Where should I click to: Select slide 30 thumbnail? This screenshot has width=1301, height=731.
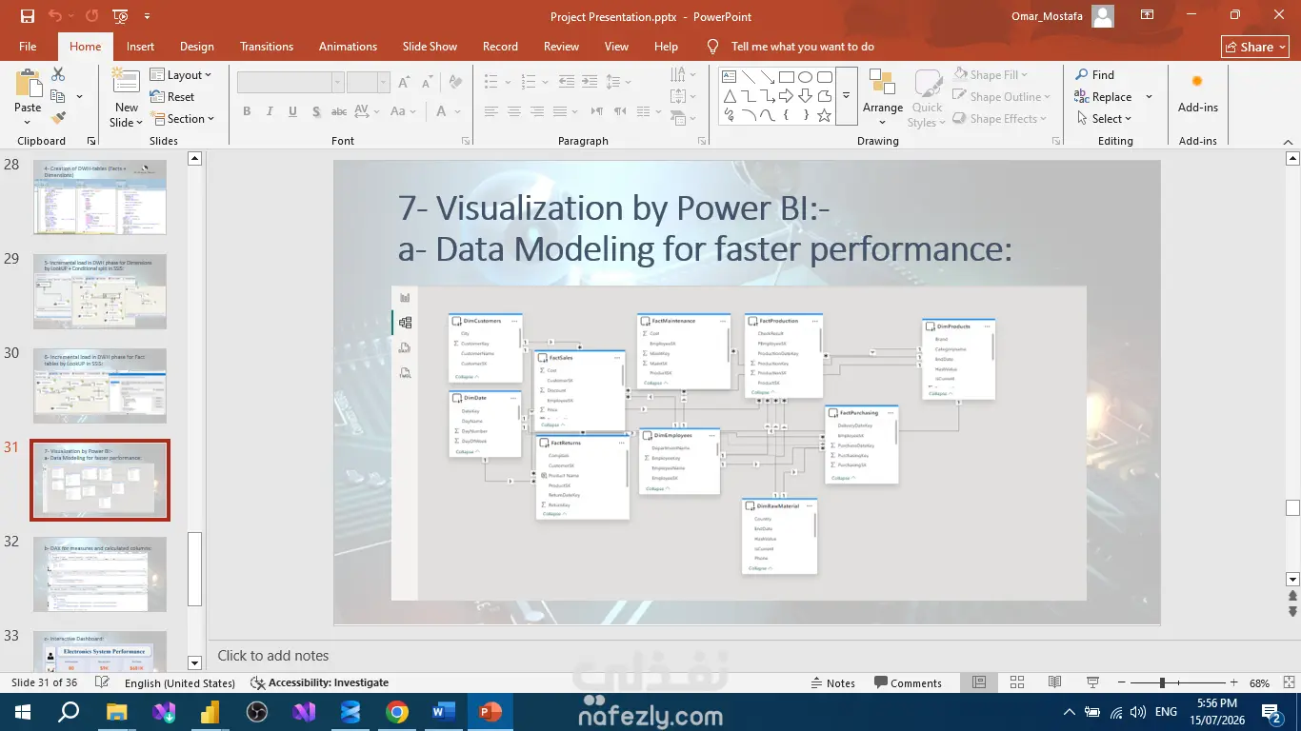pos(100,385)
